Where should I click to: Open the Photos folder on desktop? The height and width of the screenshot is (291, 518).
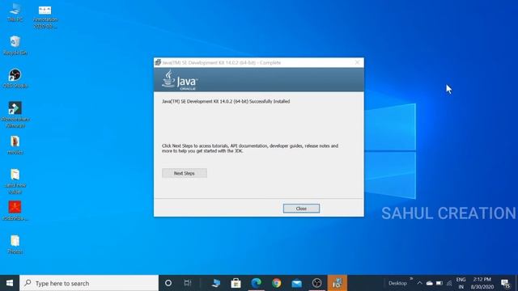point(15,244)
